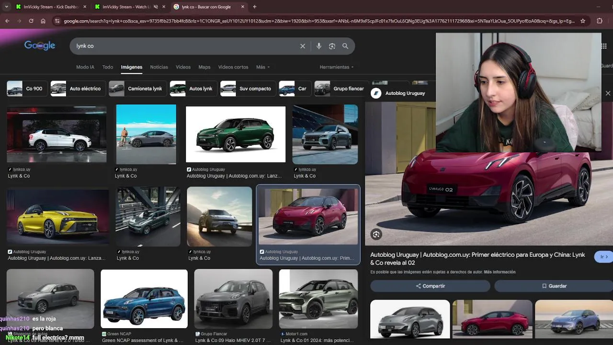Share the image with Compartir
Image resolution: width=613 pixels, height=345 pixels.
pos(430,286)
